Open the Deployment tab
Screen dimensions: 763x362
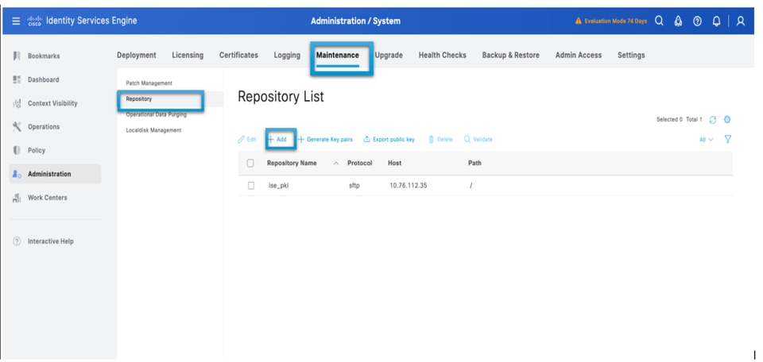click(x=137, y=56)
